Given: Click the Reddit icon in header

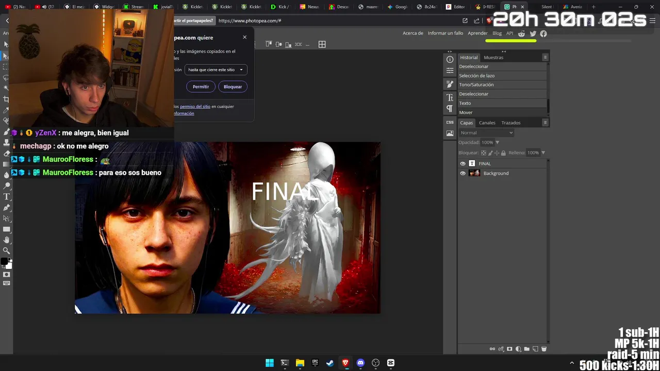Looking at the screenshot, I should [x=521, y=33].
